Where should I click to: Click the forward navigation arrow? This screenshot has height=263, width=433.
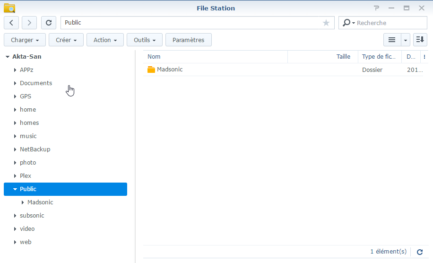(29, 23)
